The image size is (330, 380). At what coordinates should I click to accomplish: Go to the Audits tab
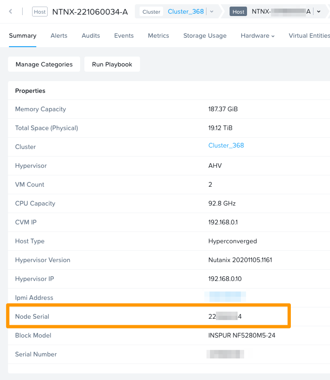(x=91, y=36)
